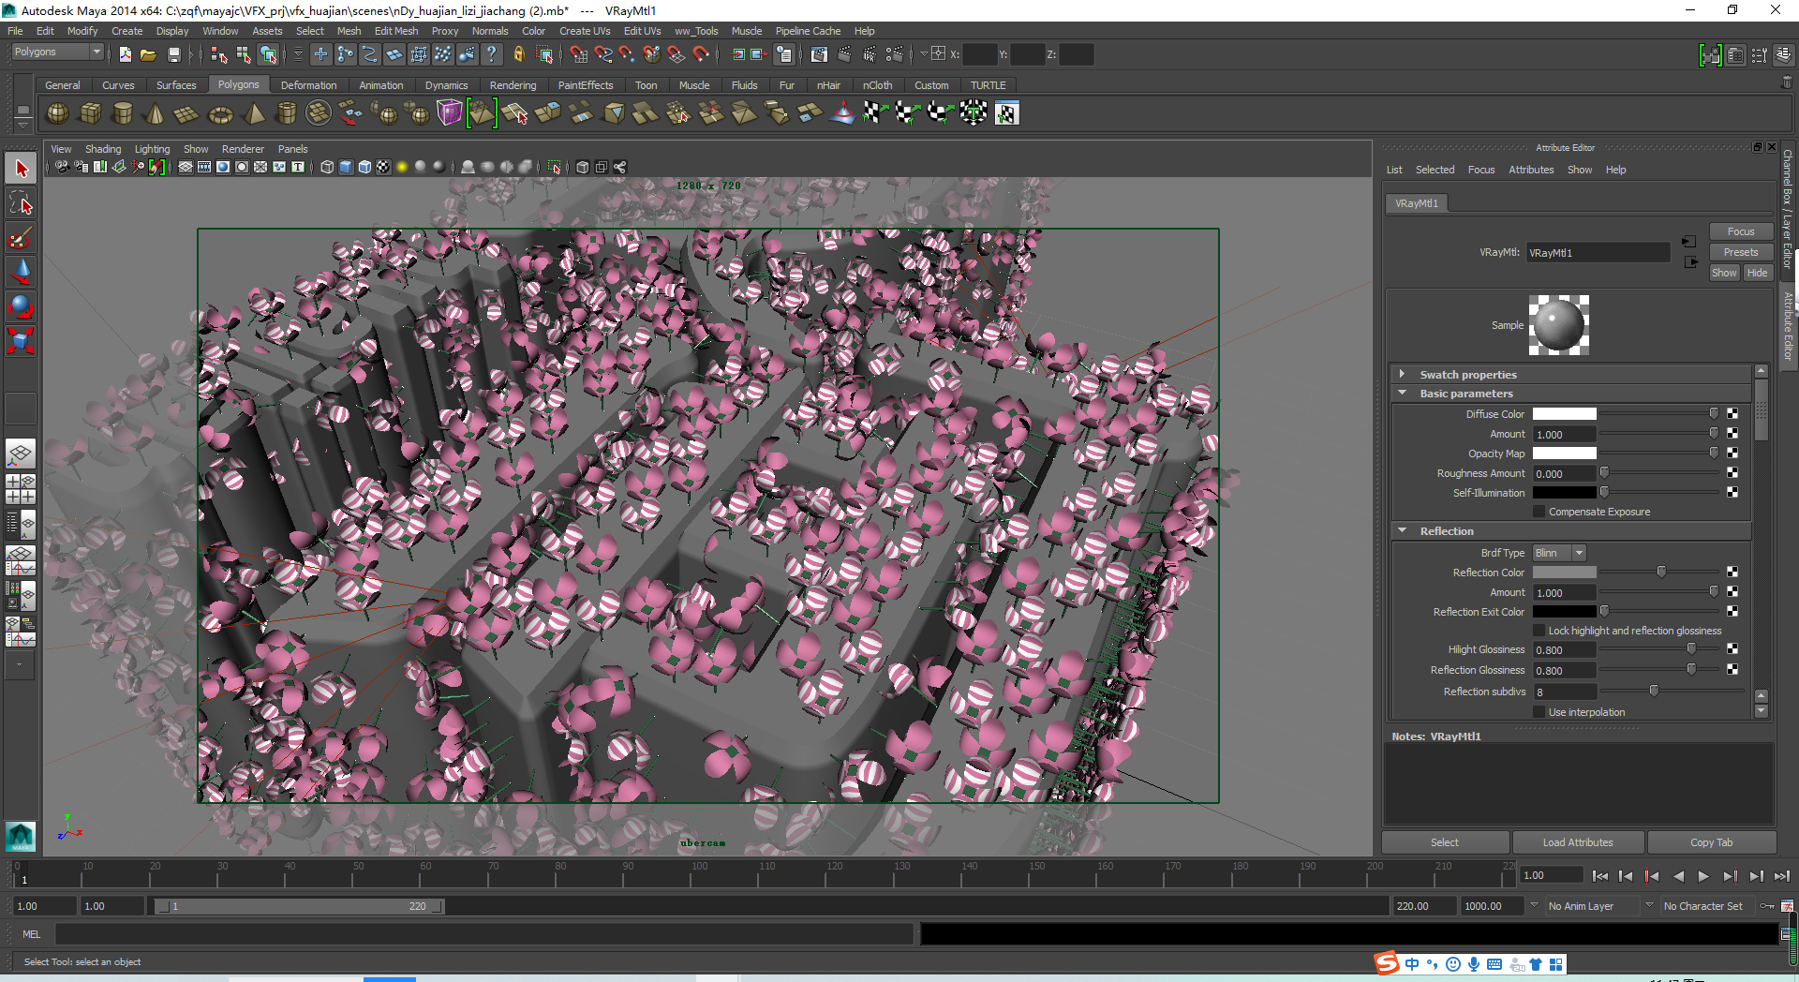The width and height of the screenshot is (1799, 982).
Task: Open the Reflection Color gray swatch
Action: pos(1564,572)
